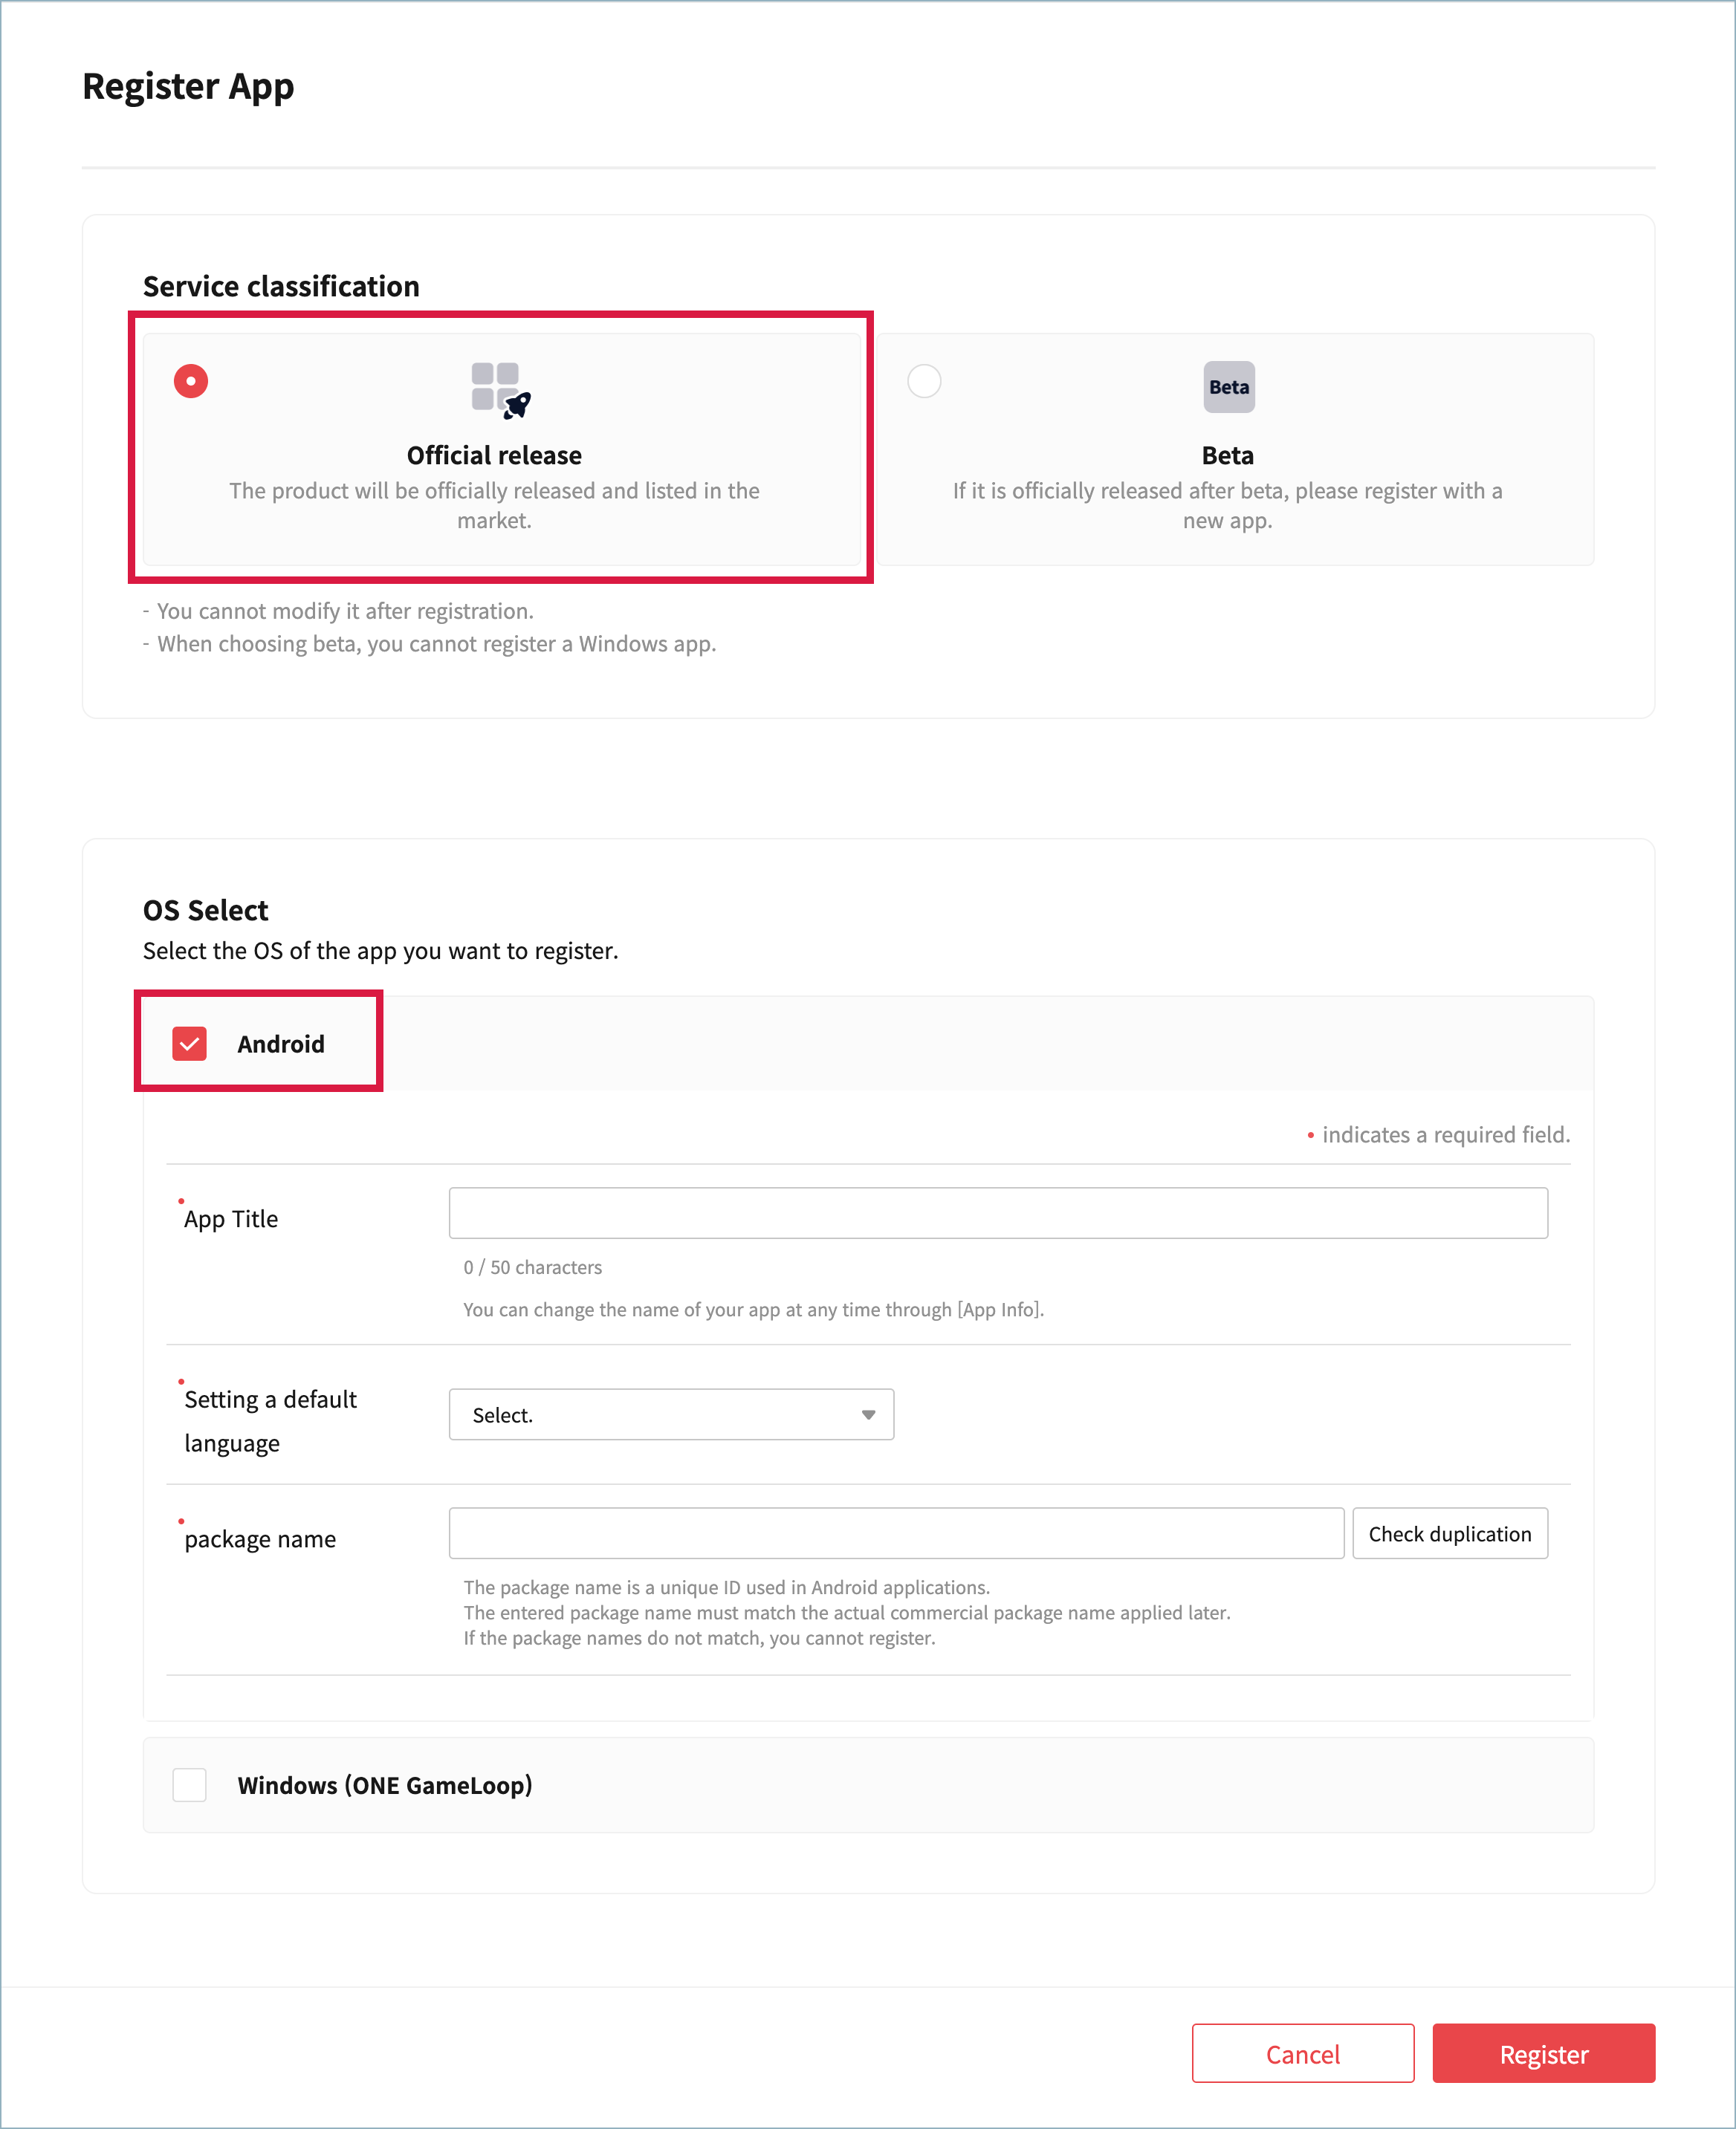The image size is (1736, 2129).
Task: Select the Beta radio button
Action: (923, 381)
